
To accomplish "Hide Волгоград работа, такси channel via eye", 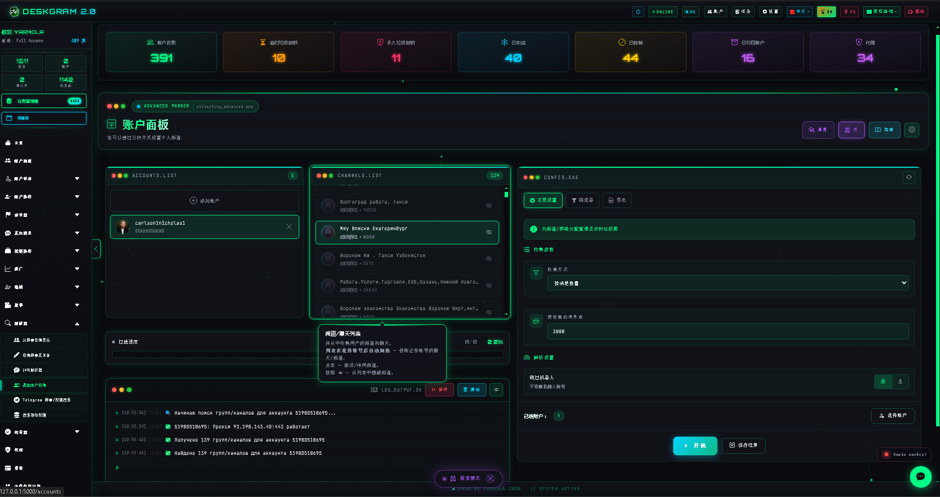I will click(489, 206).
